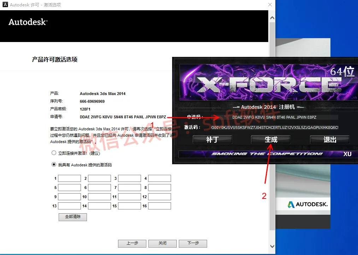Click serial number 666-69696969

[x=92, y=101]
